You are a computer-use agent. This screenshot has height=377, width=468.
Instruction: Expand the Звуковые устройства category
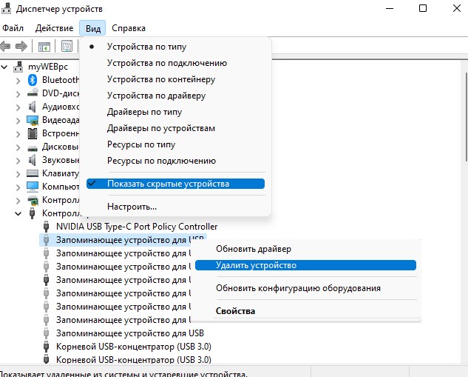pos(18,161)
